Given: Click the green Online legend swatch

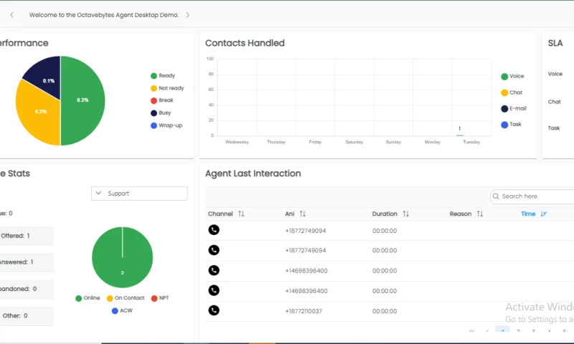Looking at the screenshot, I should click(78, 298).
